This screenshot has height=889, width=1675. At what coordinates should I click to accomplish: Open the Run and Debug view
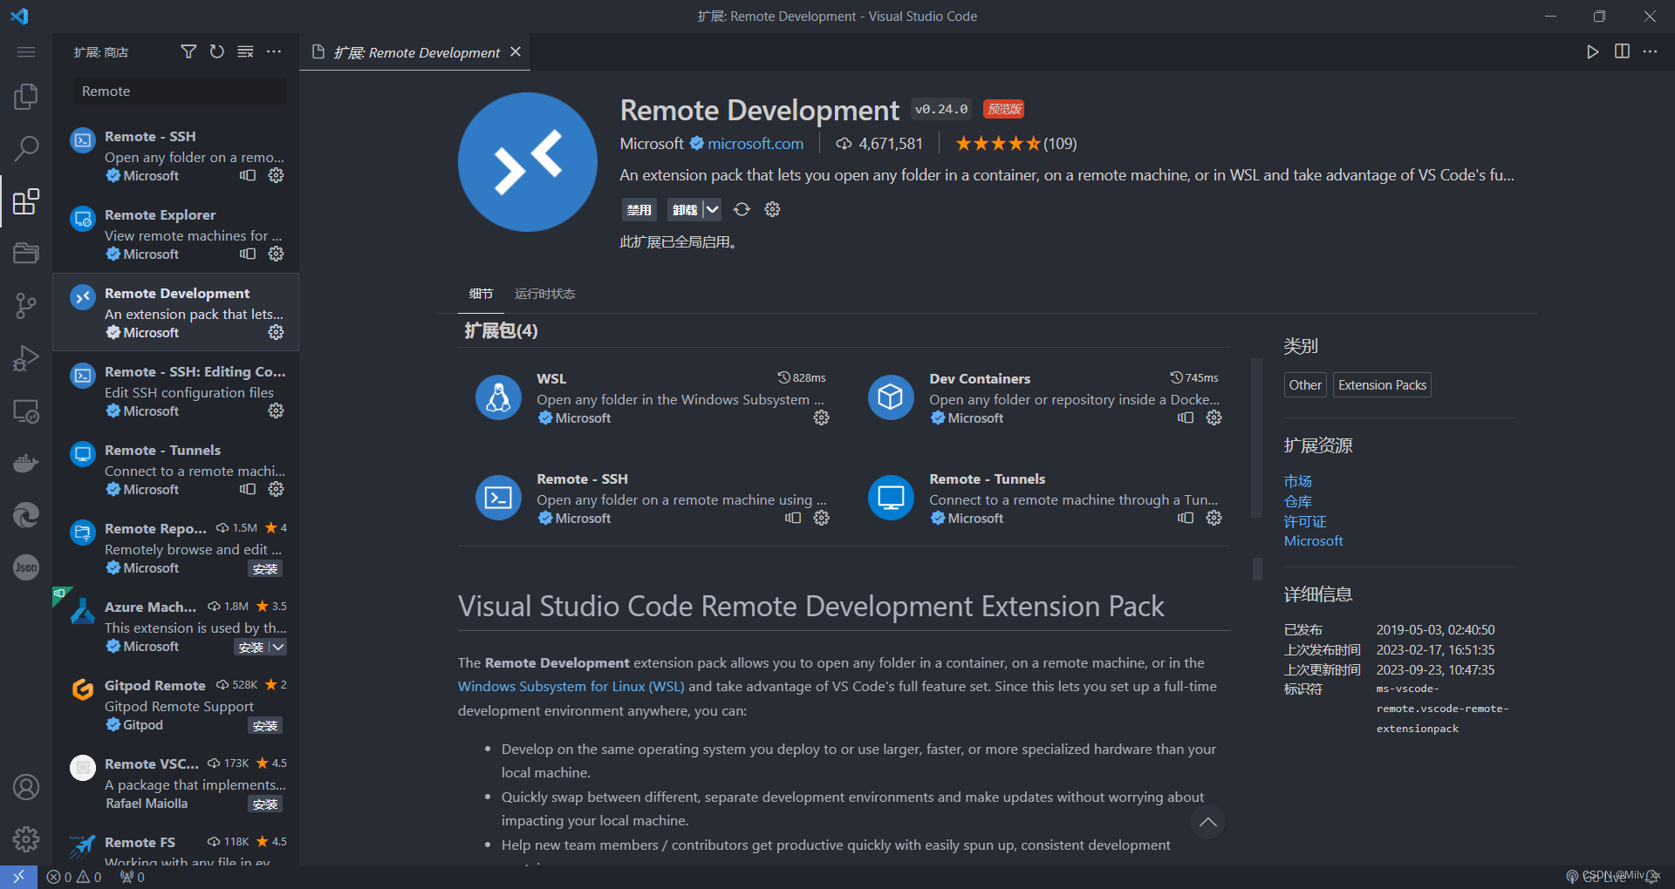[x=25, y=357]
